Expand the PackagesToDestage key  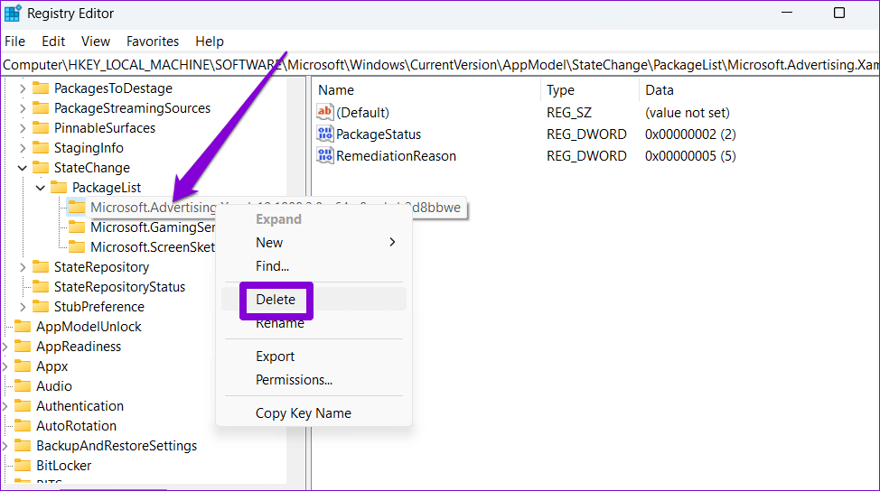coord(23,88)
